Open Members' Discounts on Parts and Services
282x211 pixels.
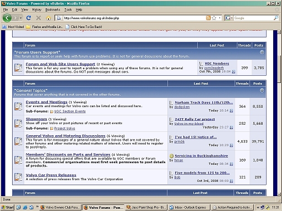pyautogui.click(x=68, y=154)
